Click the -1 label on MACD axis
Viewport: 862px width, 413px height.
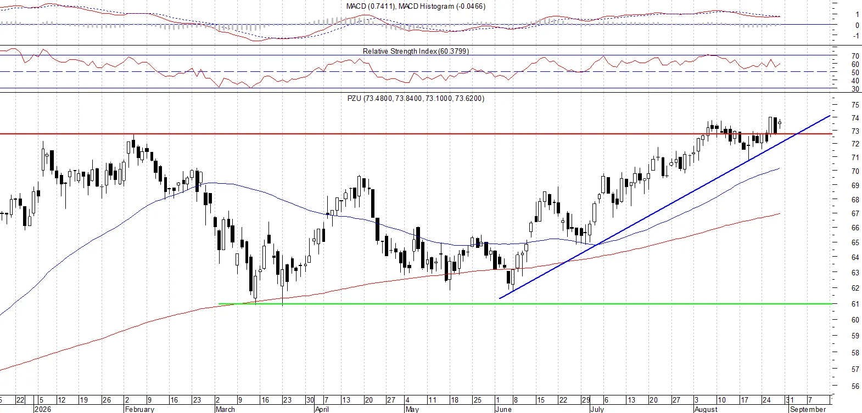pyautogui.click(x=856, y=36)
